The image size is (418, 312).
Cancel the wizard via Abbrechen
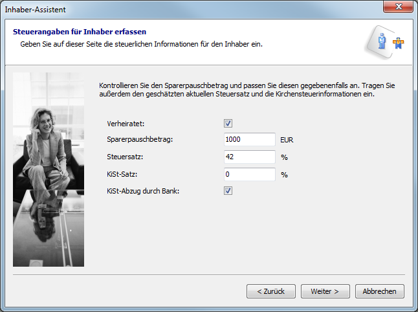click(x=380, y=291)
